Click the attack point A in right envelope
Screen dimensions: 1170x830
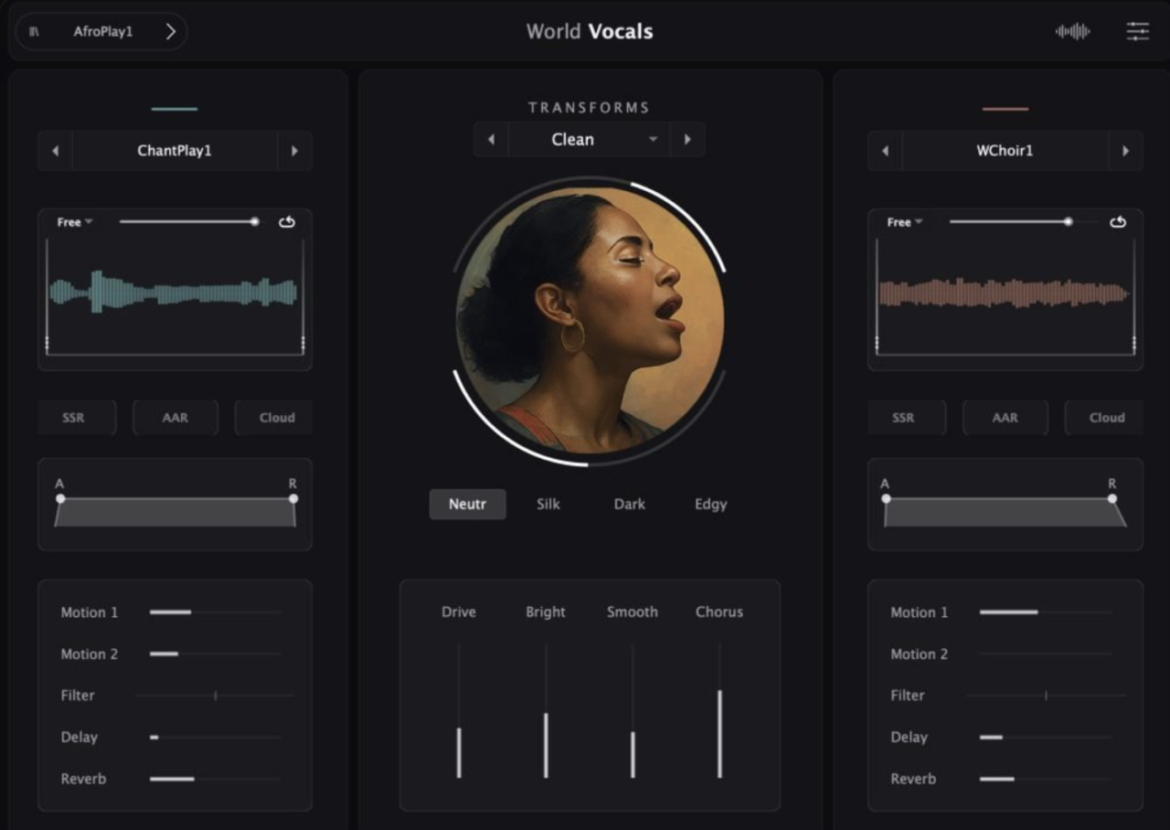click(886, 498)
